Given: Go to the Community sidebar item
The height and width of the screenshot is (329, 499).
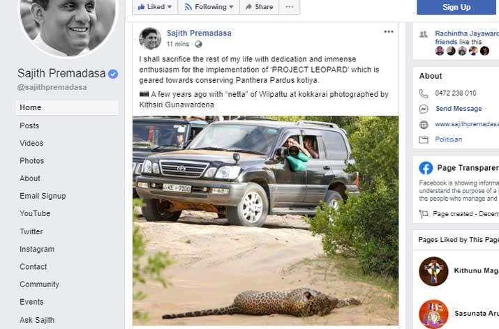Looking at the screenshot, I should point(39,284).
